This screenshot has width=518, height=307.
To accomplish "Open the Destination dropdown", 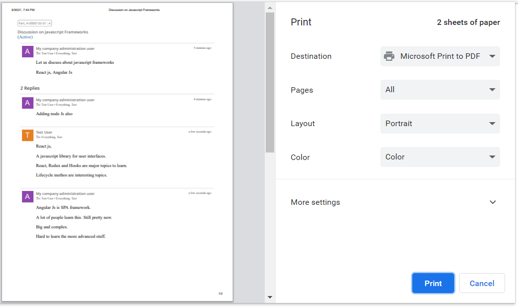I will tap(440, 56).
